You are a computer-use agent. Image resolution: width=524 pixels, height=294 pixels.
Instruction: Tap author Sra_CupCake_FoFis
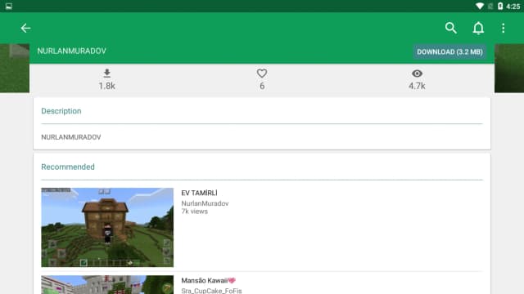pyautogui.click(x=211, y=291)
